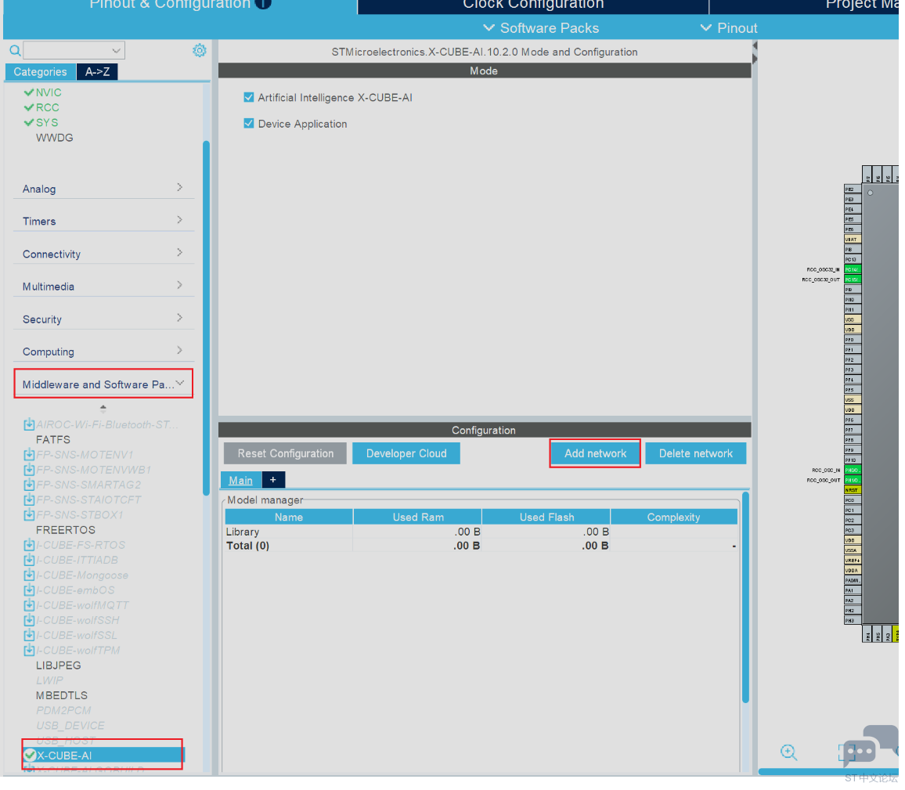
Task: Open Software Packs dropdown menu
Action: pyautogui.click(x=541, y=27)
